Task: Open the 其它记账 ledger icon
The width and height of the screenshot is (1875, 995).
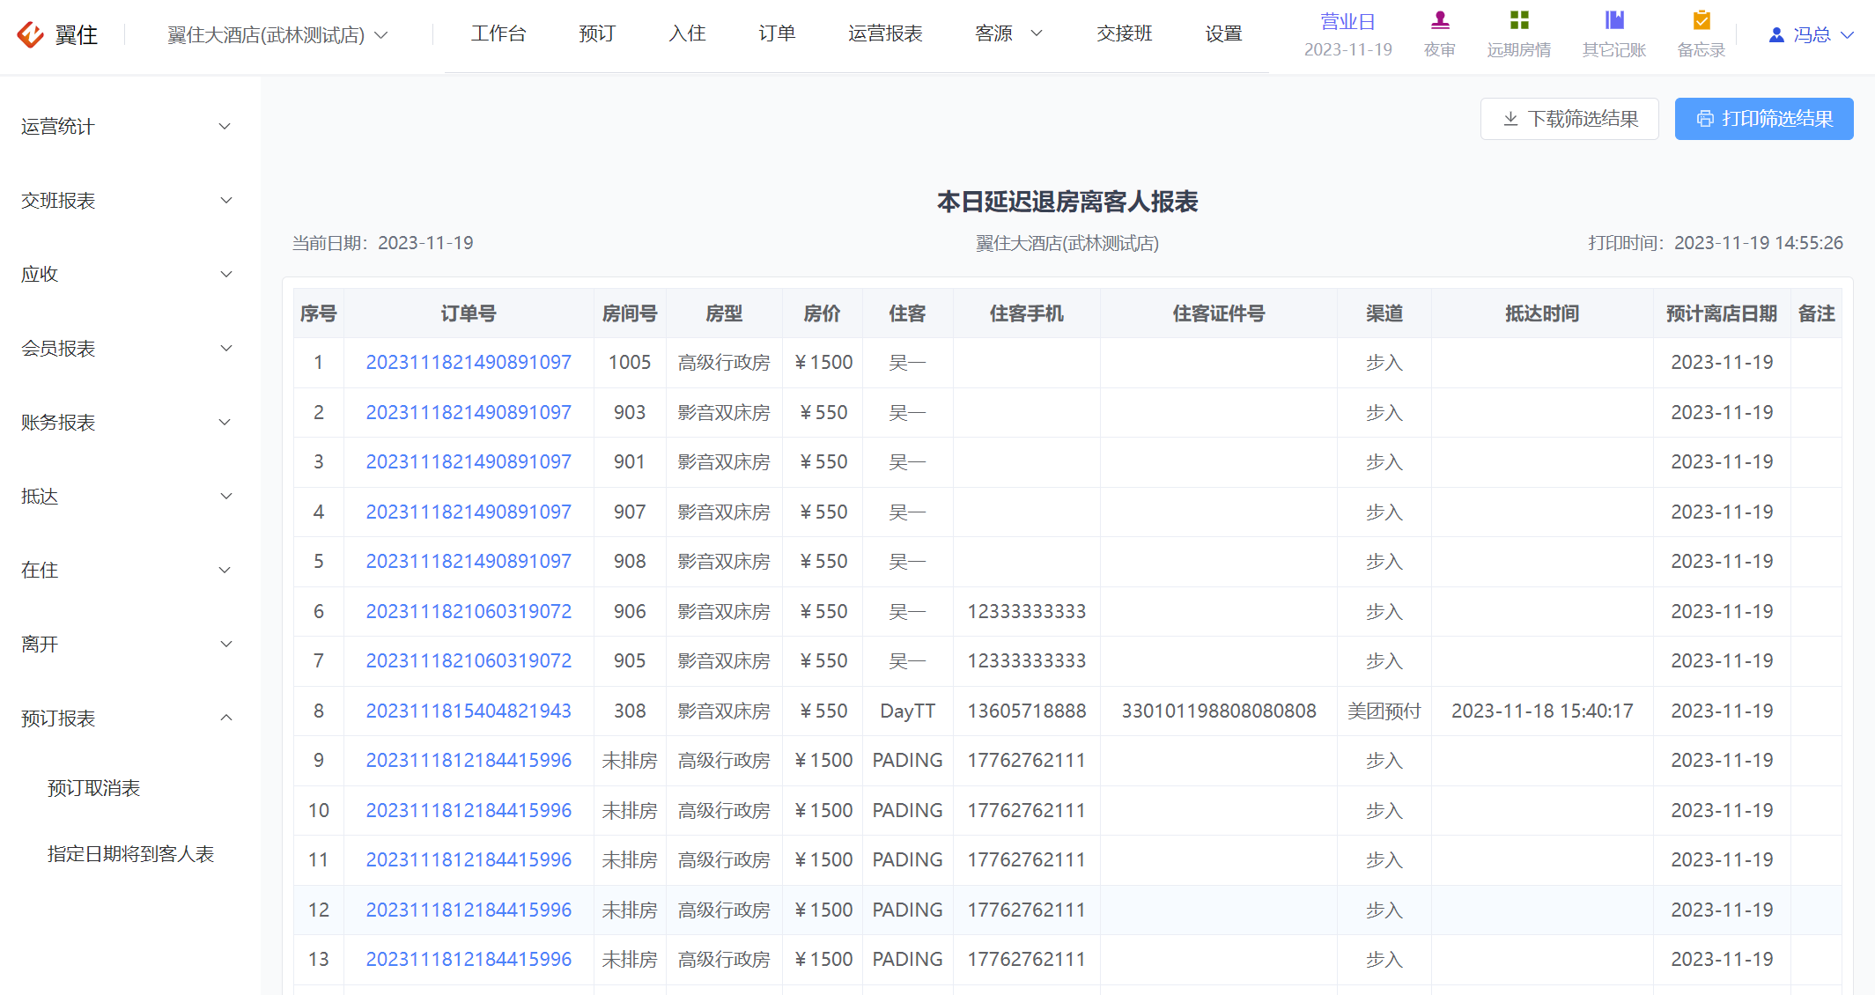Action: click(1614, 20)
